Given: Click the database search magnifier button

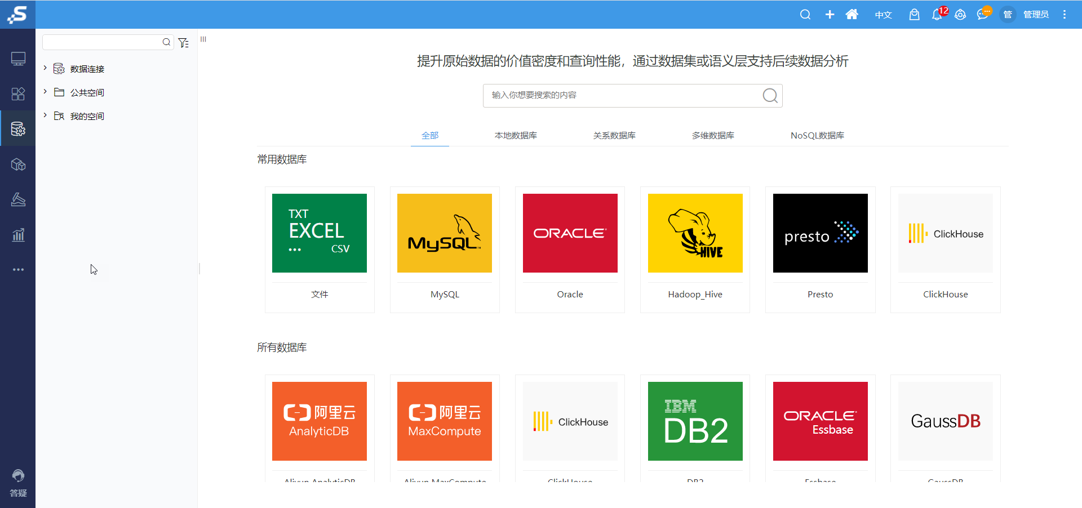Looking at the screenshot, I should (770, 96).
